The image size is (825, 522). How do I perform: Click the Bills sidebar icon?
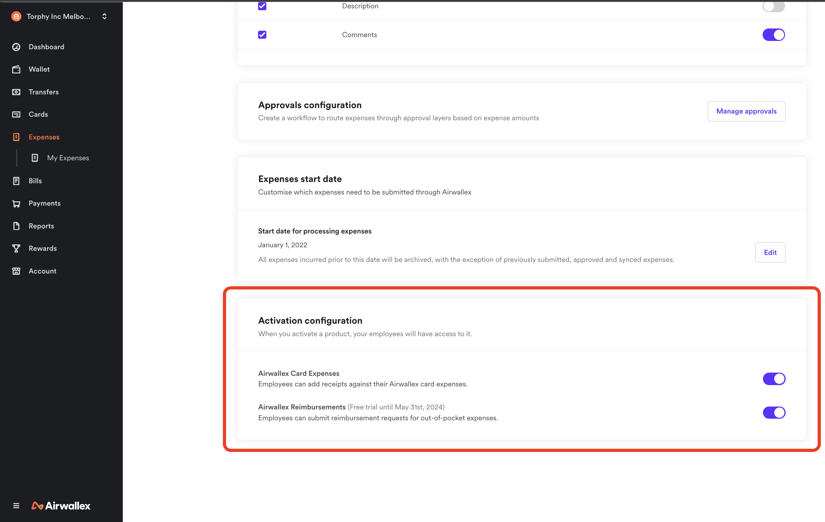16,180
